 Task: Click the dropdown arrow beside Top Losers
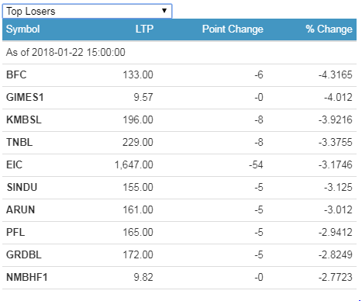pyautogui.click(x=164, y=11)
